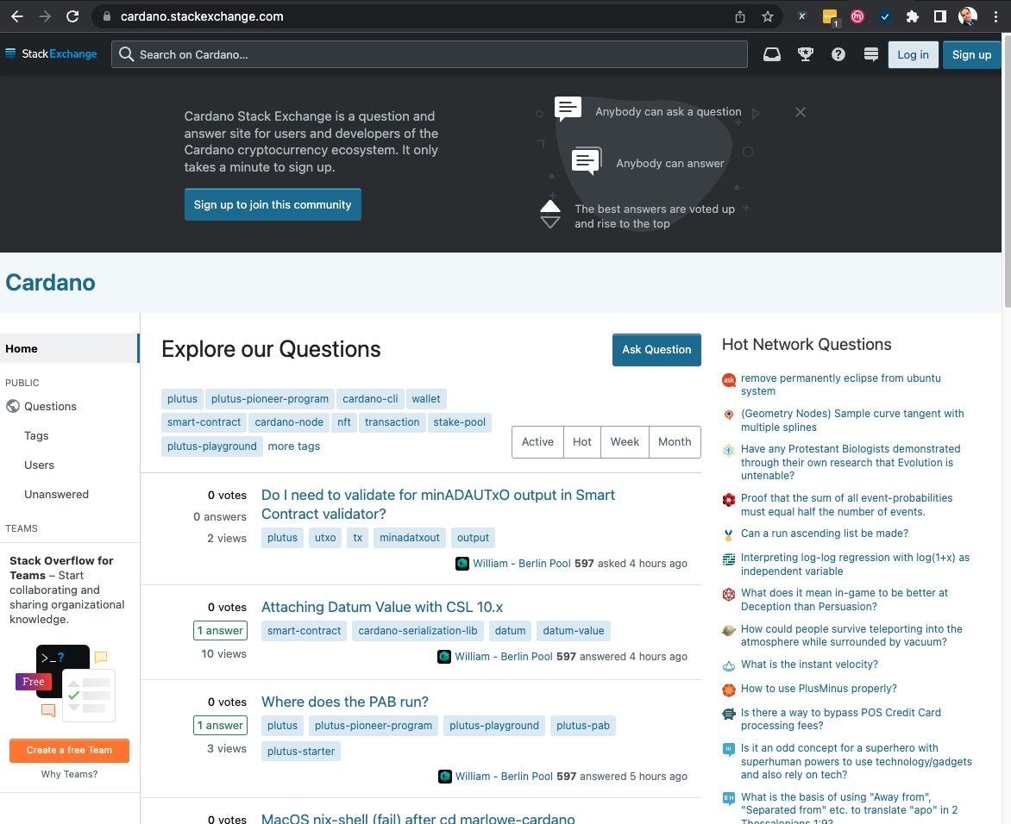This screenshot has width=1011, height=824.
Task: Click the blue checkmark extension icon
Action: pyautogui.click(x=885, y=16)
